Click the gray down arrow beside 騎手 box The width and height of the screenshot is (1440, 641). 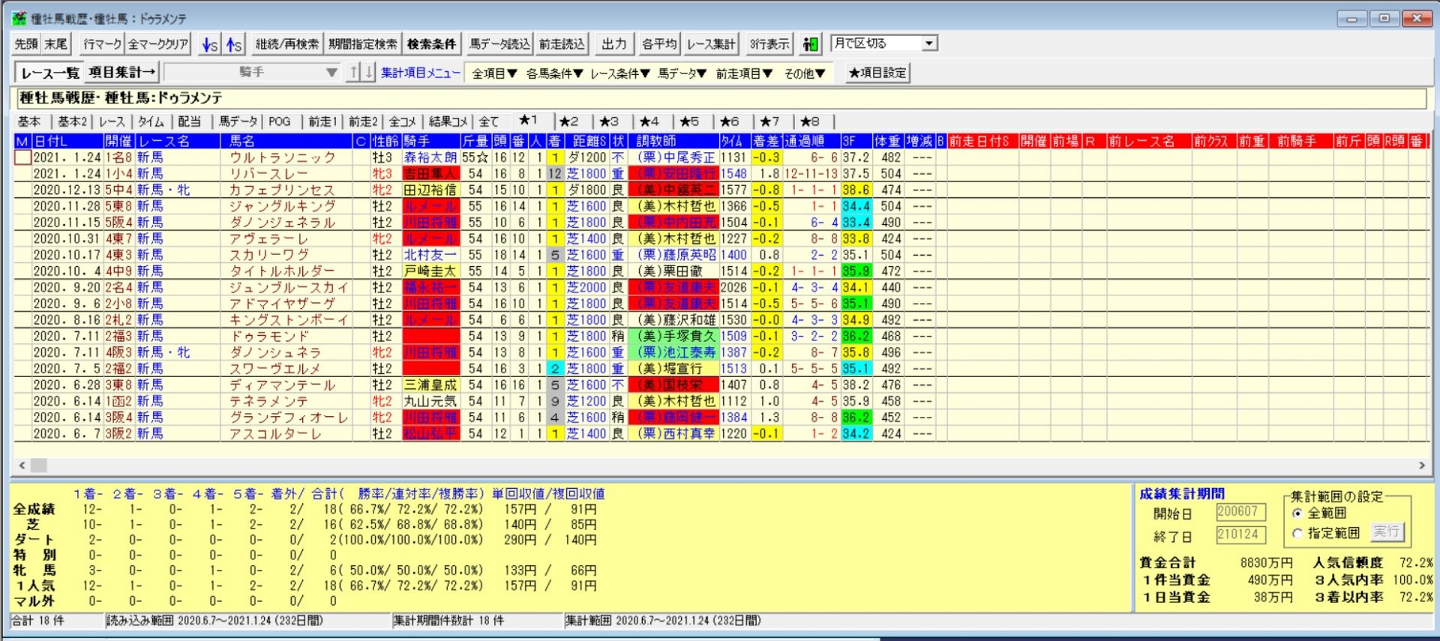368,72
